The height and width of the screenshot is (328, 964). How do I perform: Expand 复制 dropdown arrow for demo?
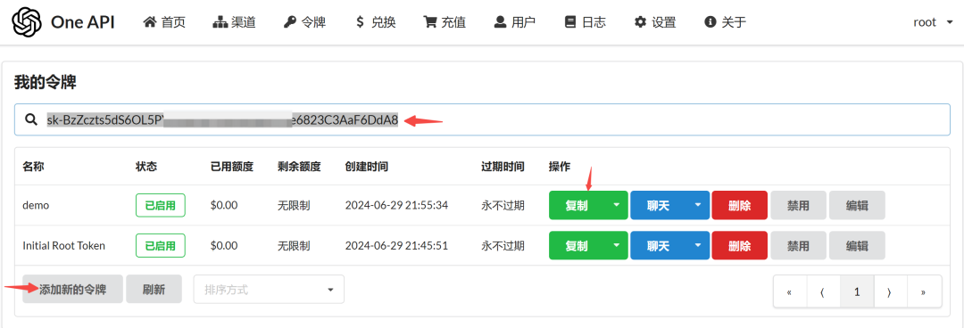(x=617, y=205)
